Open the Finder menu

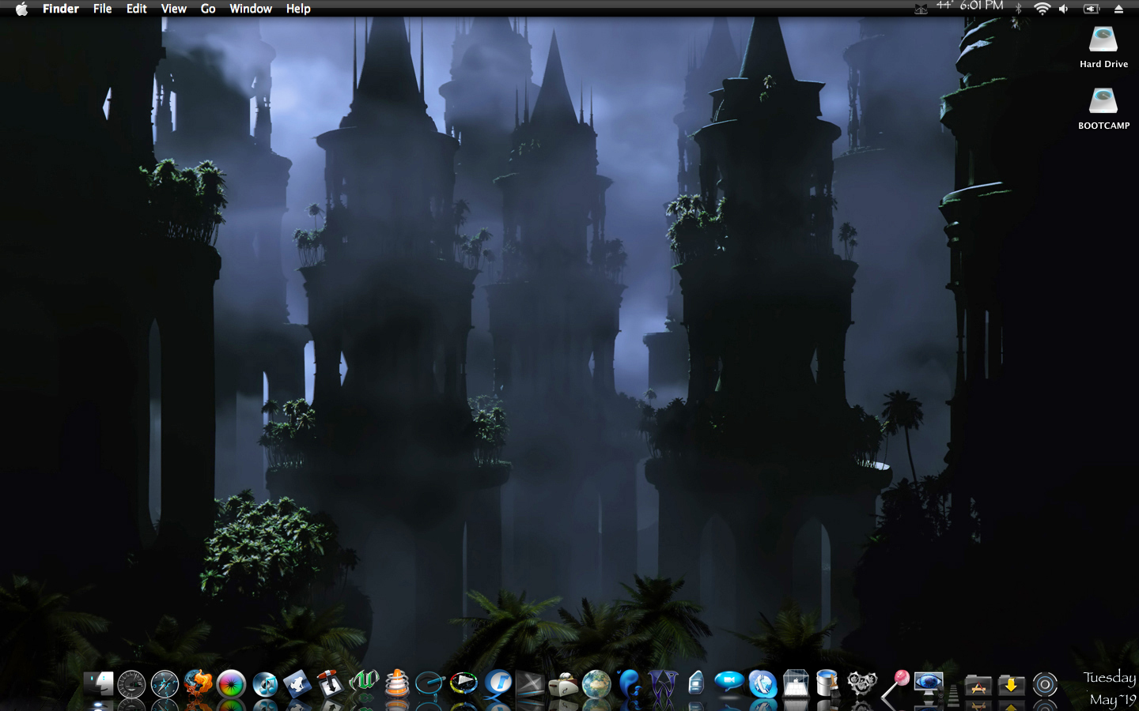coord(61,9)
